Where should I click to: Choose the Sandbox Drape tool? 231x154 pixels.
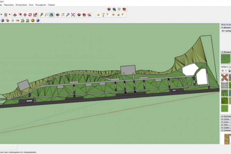click(118, 15)
